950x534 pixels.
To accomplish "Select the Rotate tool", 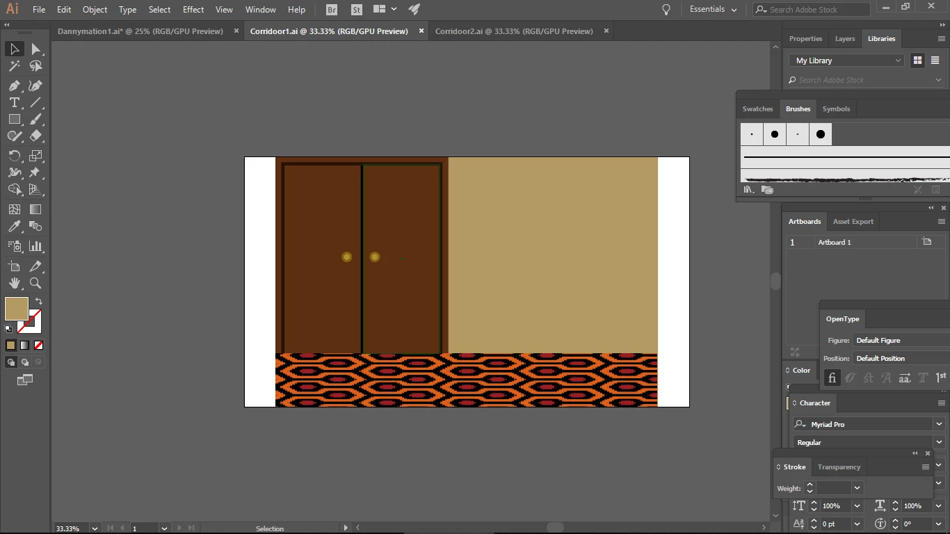I will pos(14,156).
